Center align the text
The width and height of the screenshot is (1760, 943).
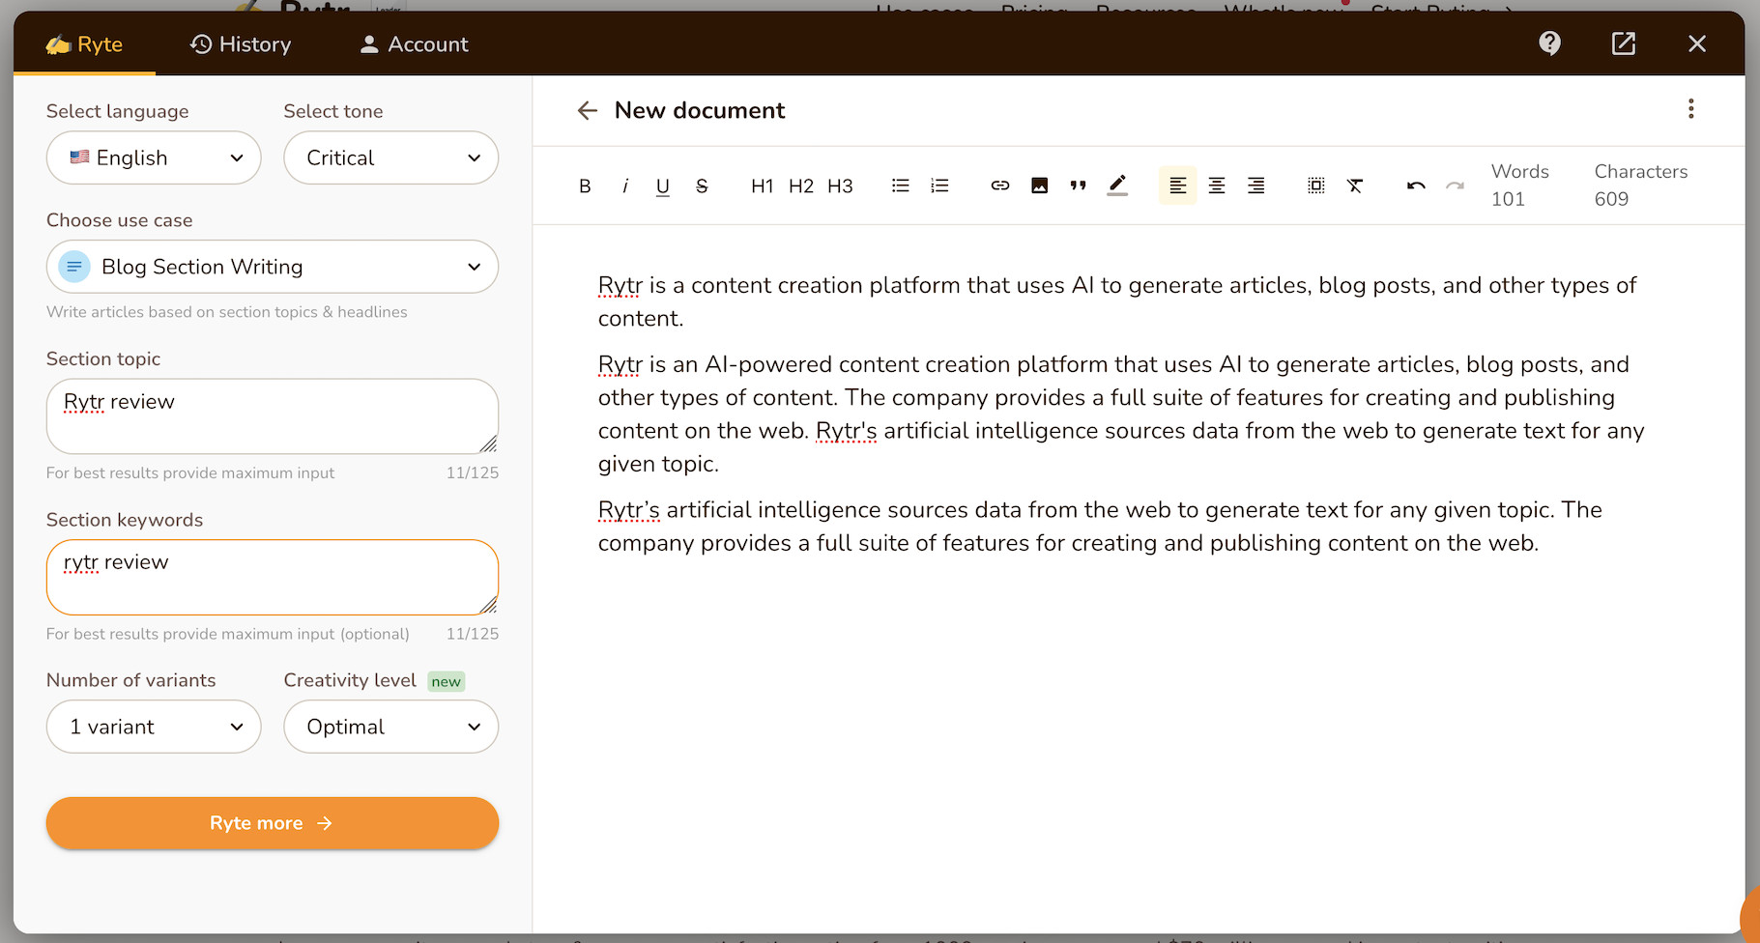[1217, 186]
